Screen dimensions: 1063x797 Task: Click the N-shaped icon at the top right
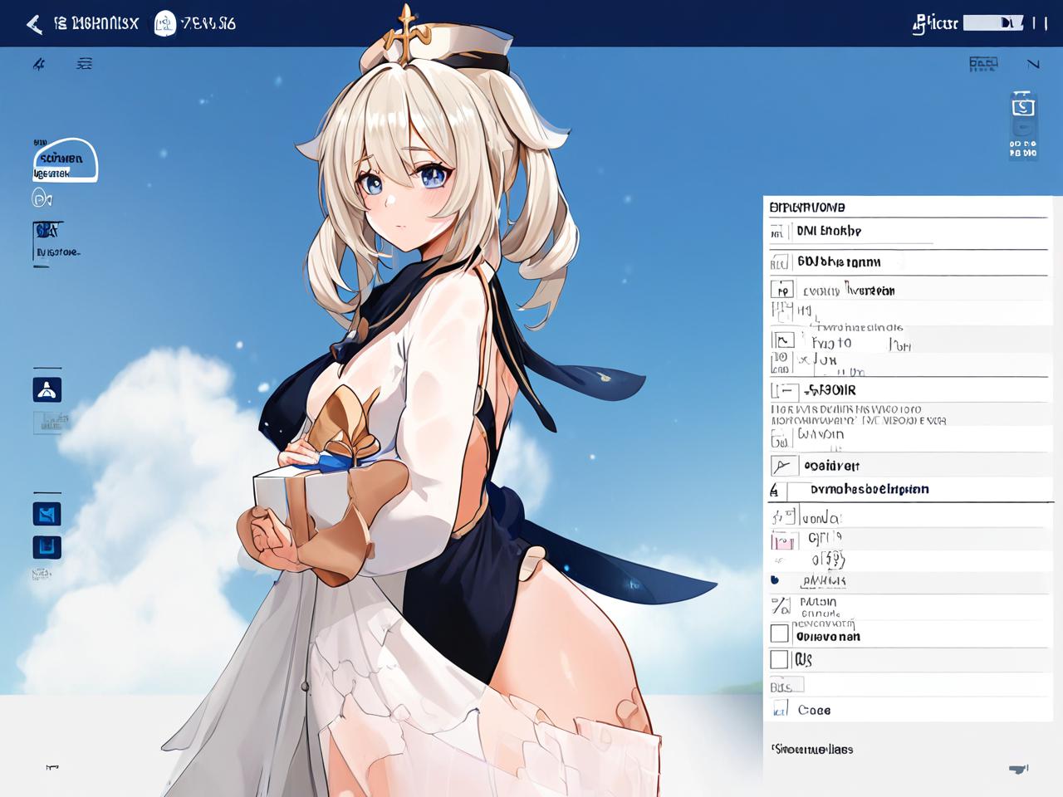click(x=1033, y=64)
